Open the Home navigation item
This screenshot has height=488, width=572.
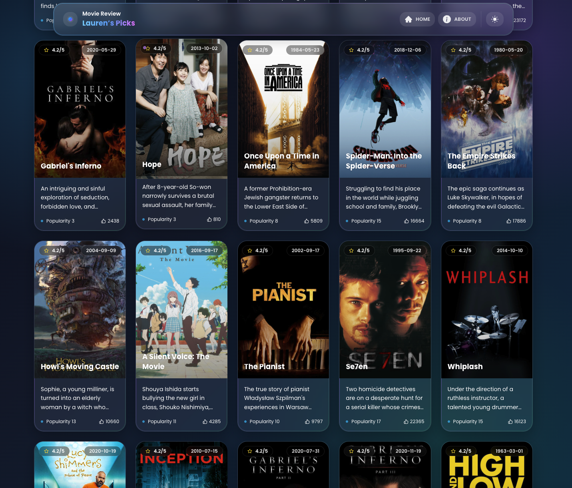click(x=417, y=19)
